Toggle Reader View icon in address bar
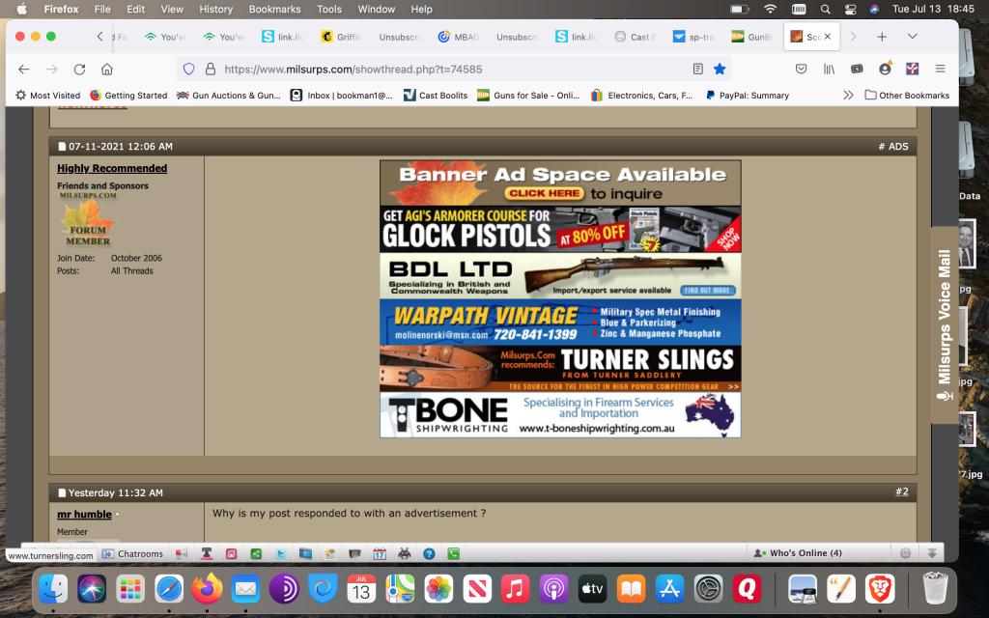Viewport: 989px width, 618px height. coord(697,70)
